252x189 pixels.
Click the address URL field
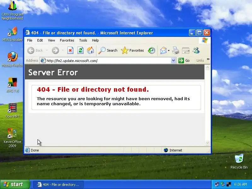108,60
